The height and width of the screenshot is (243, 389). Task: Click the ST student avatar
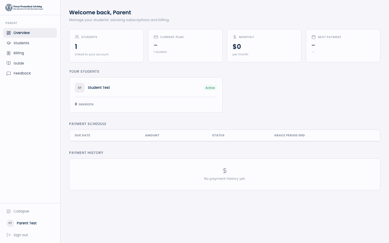pyautogui.click(x=80, y=88)
